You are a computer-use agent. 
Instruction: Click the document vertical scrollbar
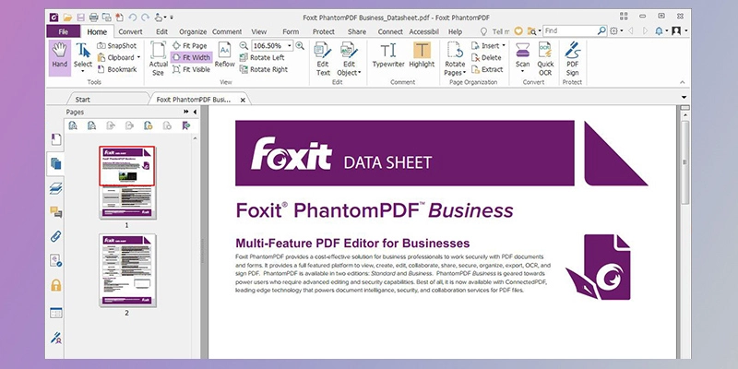(x=684, y=162)
